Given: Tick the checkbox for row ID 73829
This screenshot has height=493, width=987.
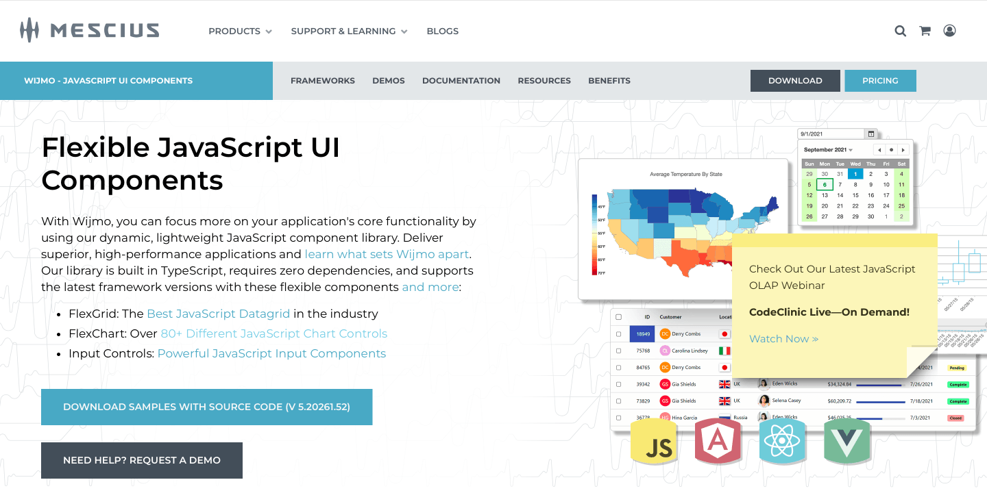Looking at the screenshot, I should click(619, 401).
